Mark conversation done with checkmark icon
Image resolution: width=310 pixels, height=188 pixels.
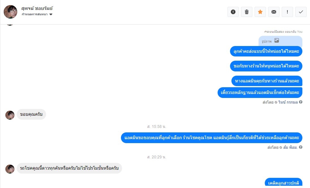[x=301, y=12]
